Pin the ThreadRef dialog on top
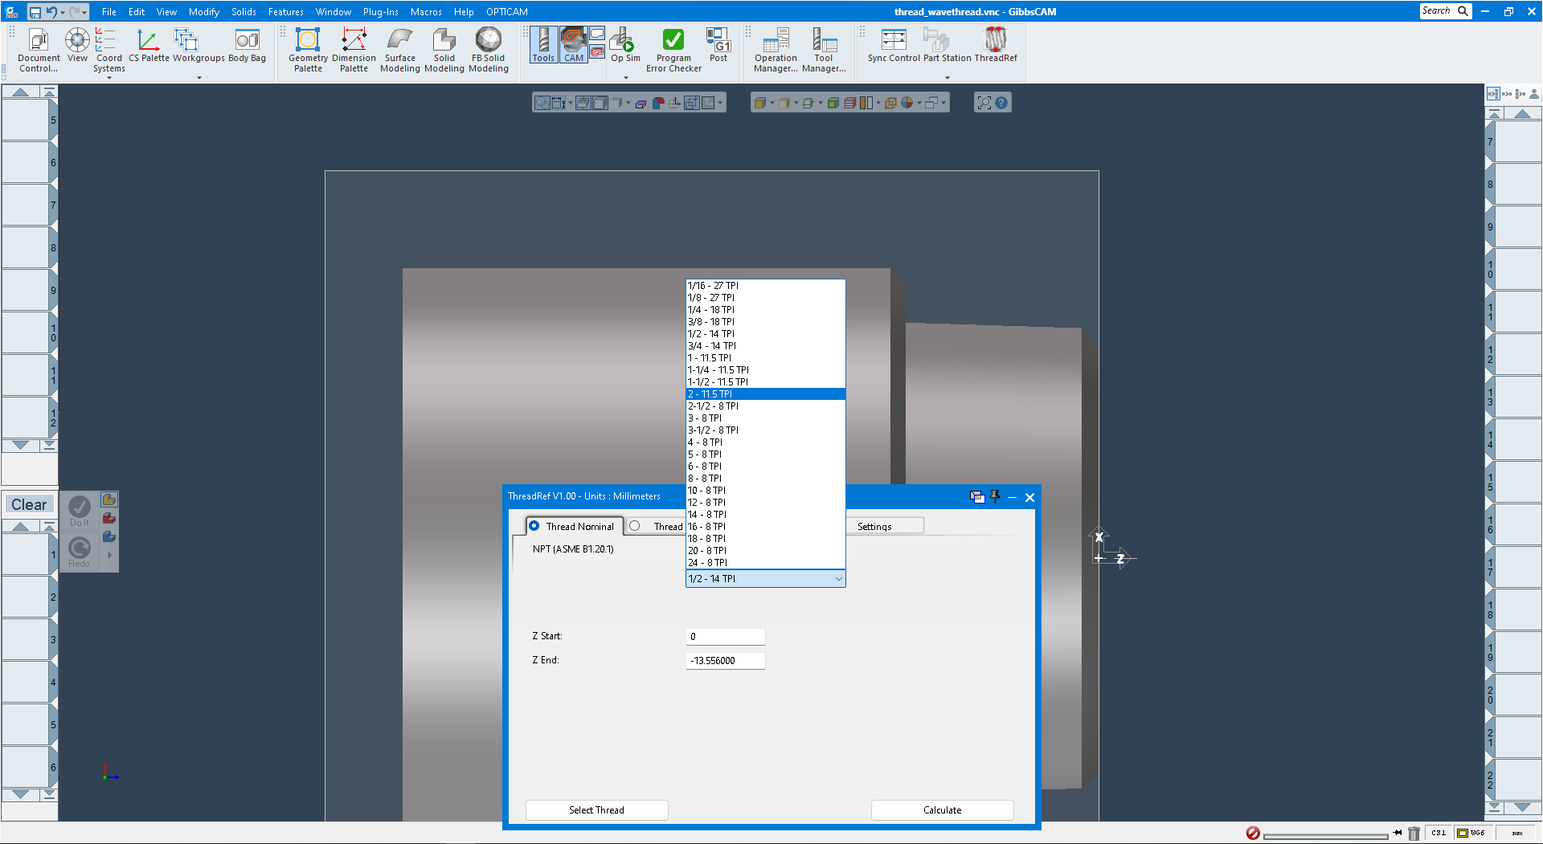This screenshot has height=844, width=1543. 995,497
